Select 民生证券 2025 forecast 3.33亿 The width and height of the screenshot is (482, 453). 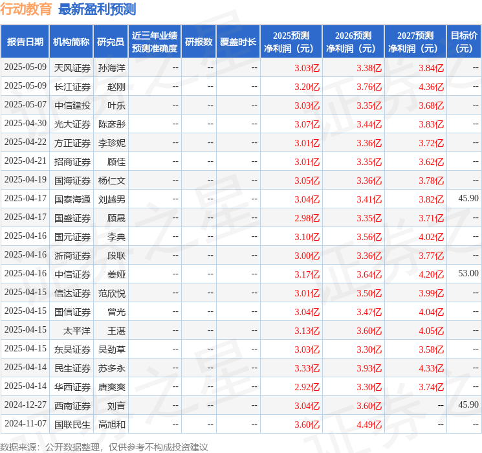[307, 368]
